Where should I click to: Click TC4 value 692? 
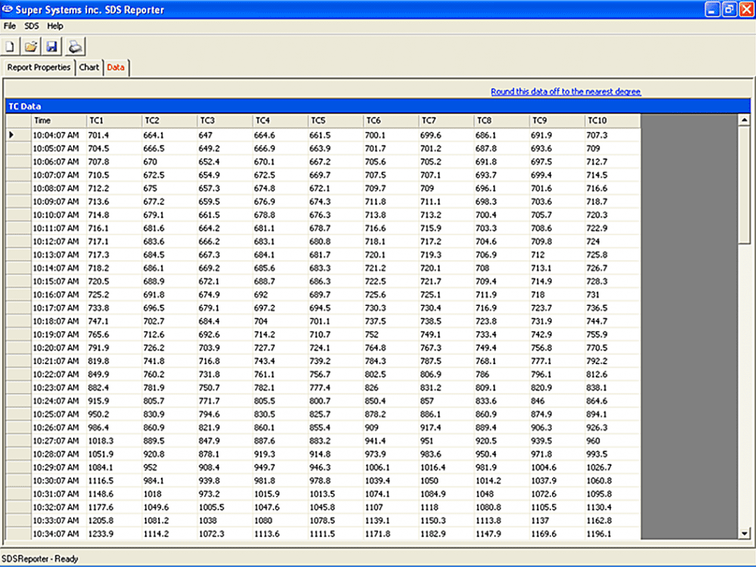click(x=261, y=295)
